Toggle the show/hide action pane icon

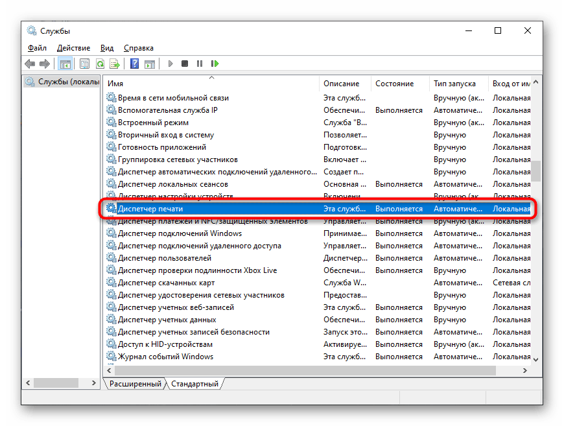click(149, 64)
